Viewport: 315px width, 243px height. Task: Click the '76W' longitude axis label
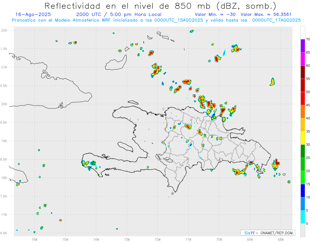[34, 239]
